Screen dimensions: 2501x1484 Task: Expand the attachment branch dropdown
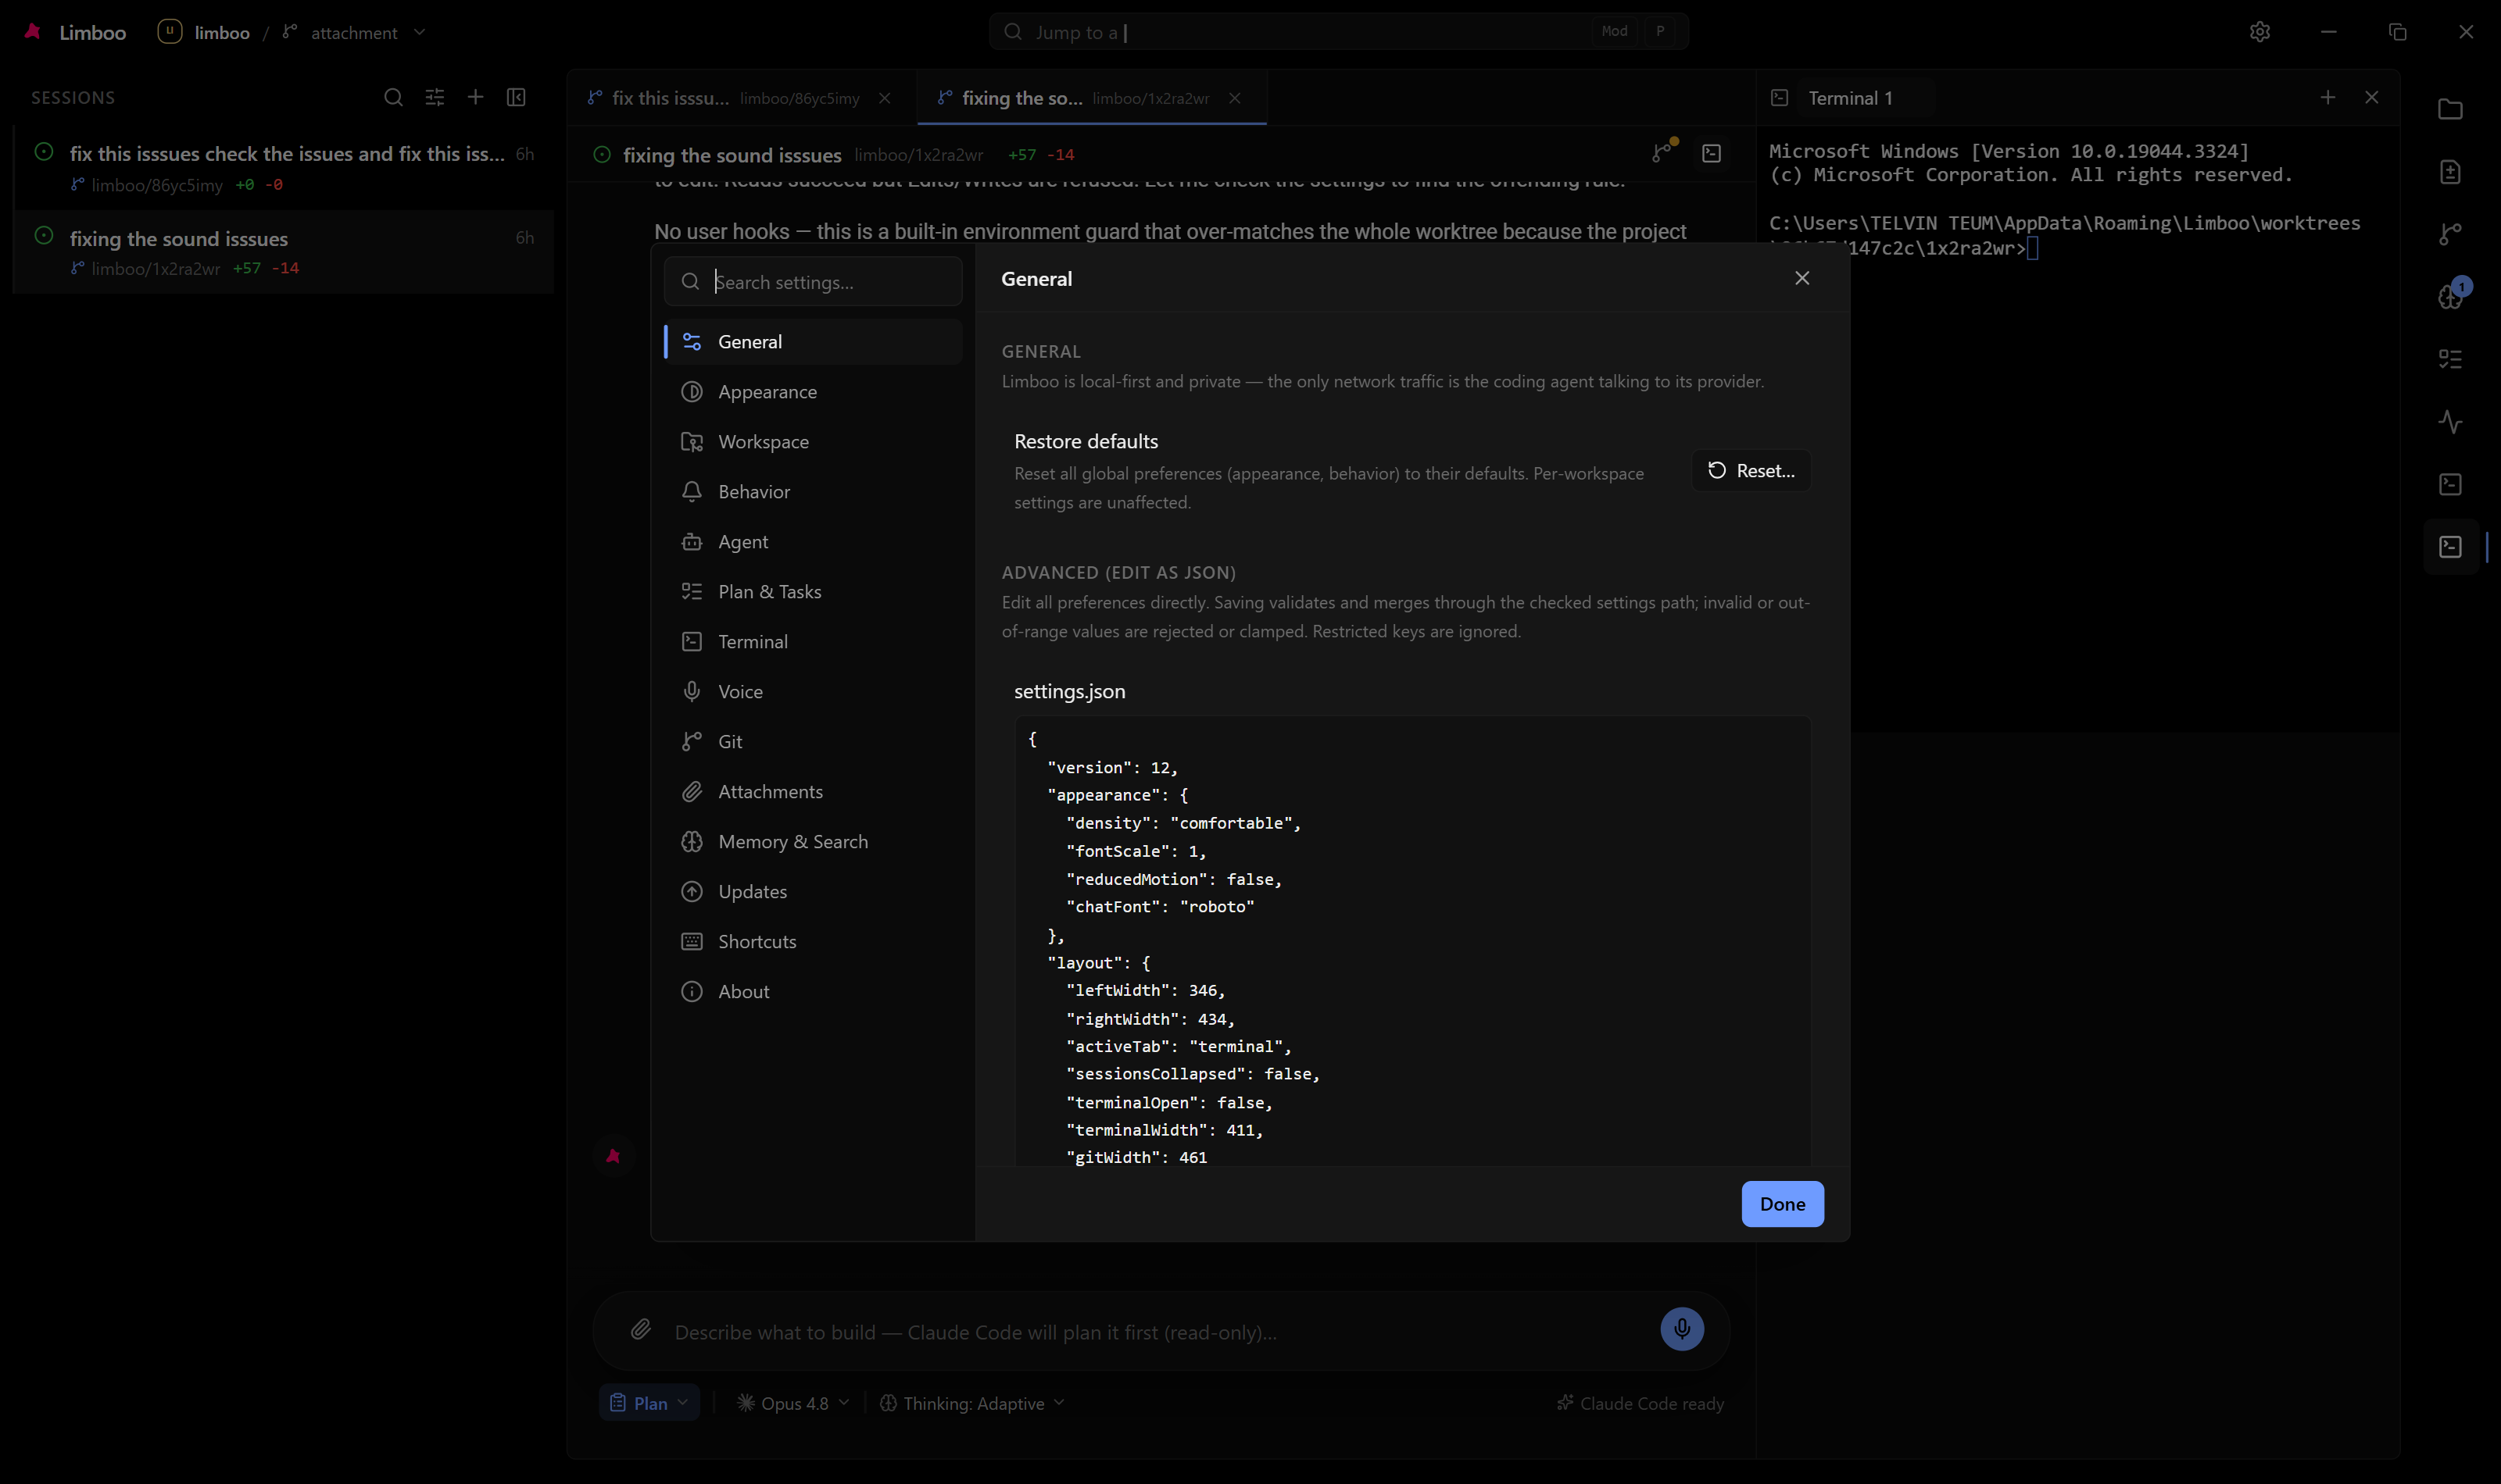[x=355, y=32]
